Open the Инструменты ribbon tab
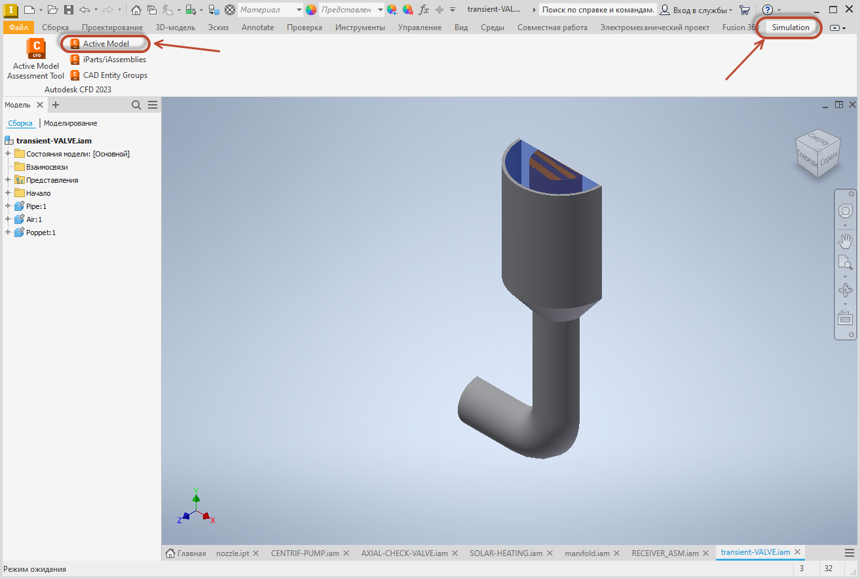The height and width of the screenshot is (579, 860). 360,28
